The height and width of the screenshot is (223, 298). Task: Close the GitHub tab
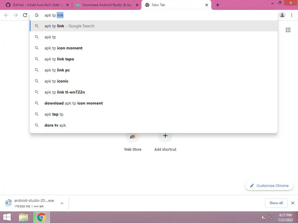pyautogui.click(x=68, y=5)
